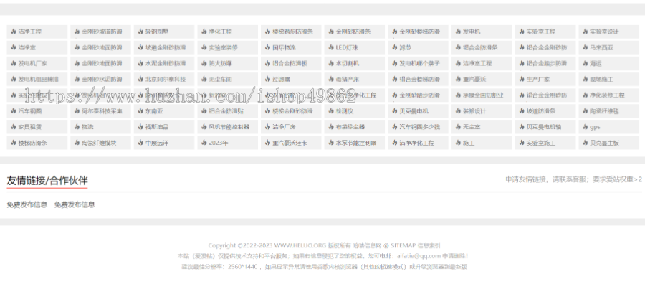645x284 pixels.
Task: Click the flame icon next to 马来西亚
Action: point(586,48)
